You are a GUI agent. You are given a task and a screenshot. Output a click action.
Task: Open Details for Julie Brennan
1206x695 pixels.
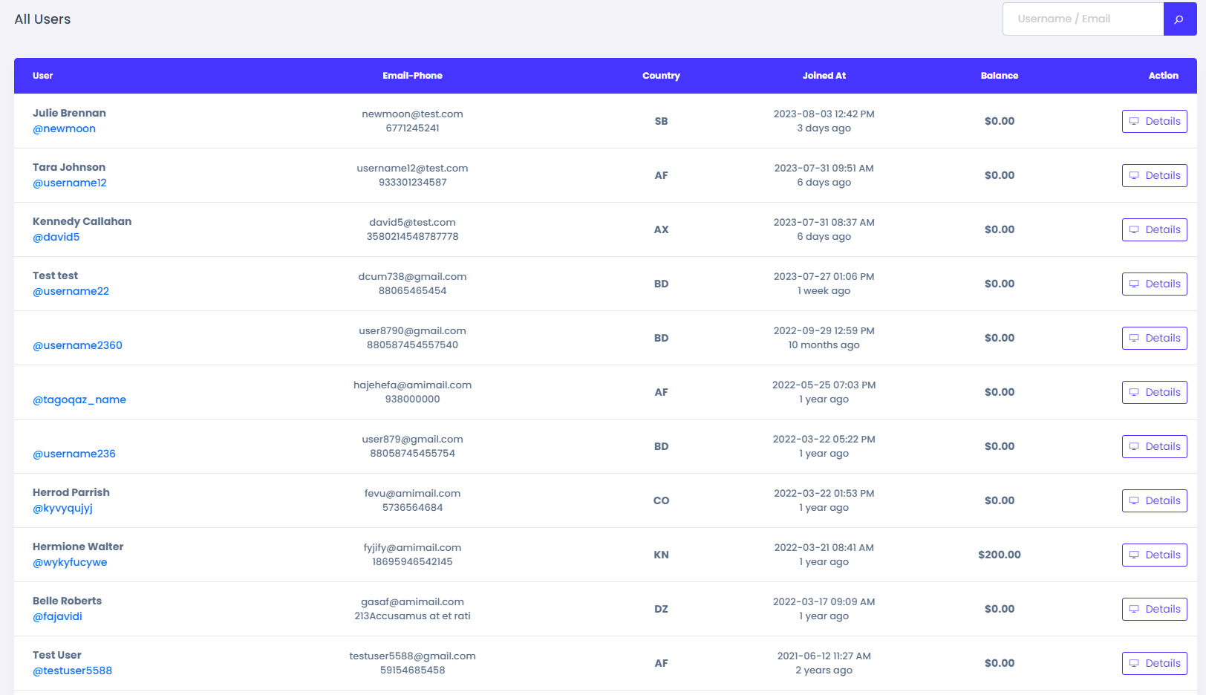tap(1154, 121)
